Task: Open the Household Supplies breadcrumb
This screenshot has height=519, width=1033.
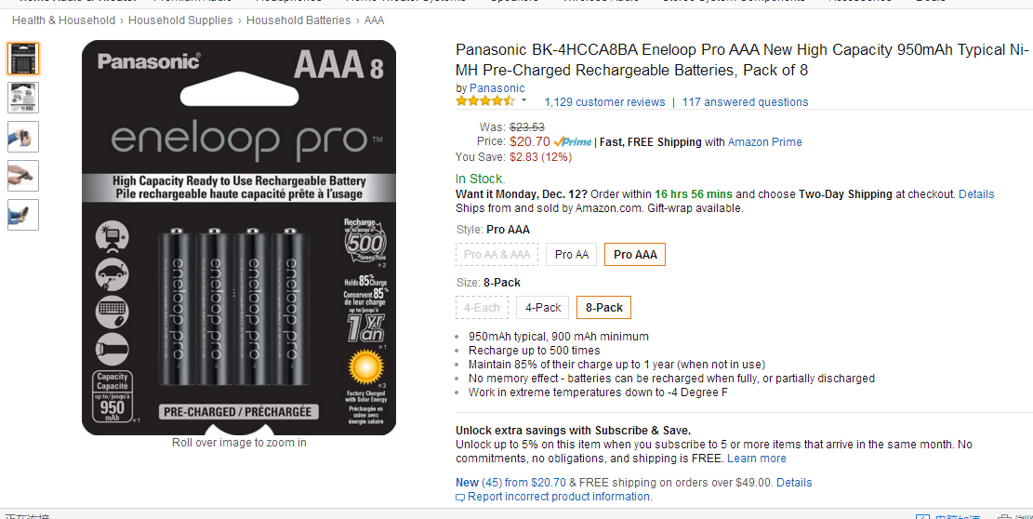Action: tap(180, 20)
